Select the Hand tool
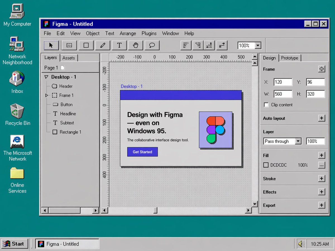335x251 pixels. coord(136,45)
